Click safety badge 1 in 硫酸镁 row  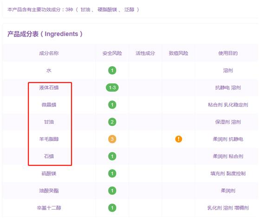coord(112,174)
